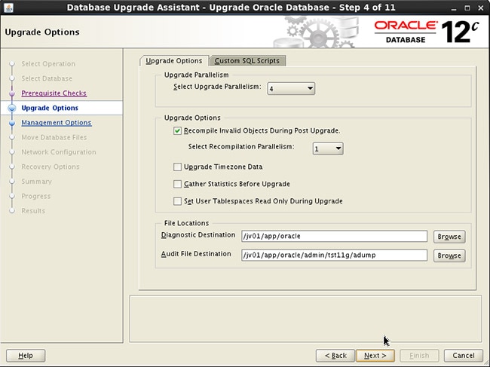
Task: Maximize the Database Upgrade Assistant window
Action: coord(467,8)
